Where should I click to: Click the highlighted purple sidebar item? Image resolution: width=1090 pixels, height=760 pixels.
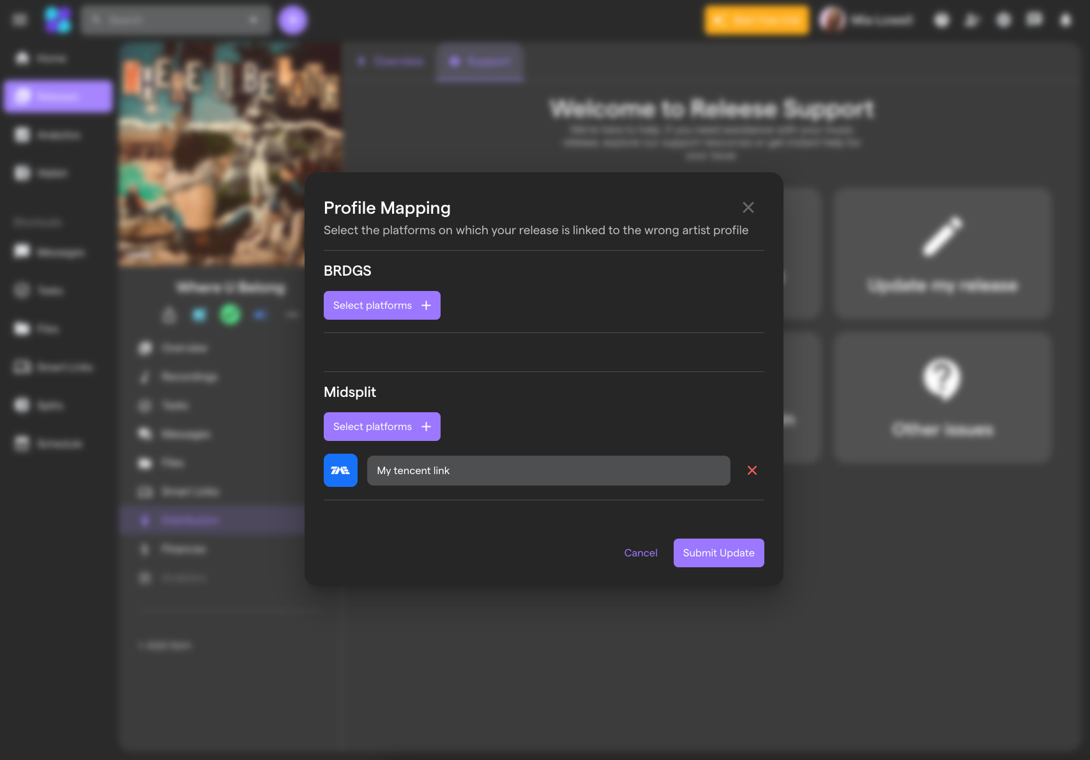click(x=58, y=96)
